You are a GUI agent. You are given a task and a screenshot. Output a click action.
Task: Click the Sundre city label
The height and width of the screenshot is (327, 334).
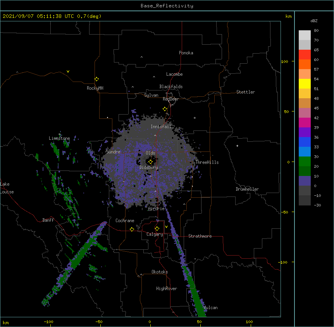pyautogui.click(x=113, y=152)
